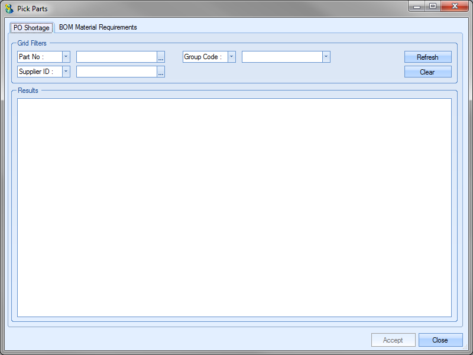Expand the Part No filter type dropdown
473x355 pixels.
(x=66, y=57)
